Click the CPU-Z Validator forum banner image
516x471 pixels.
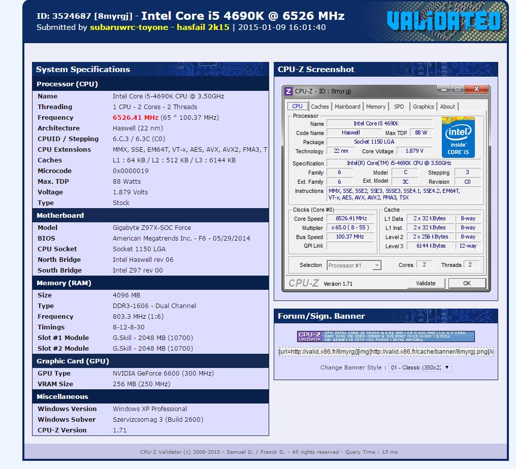[385, 336]
